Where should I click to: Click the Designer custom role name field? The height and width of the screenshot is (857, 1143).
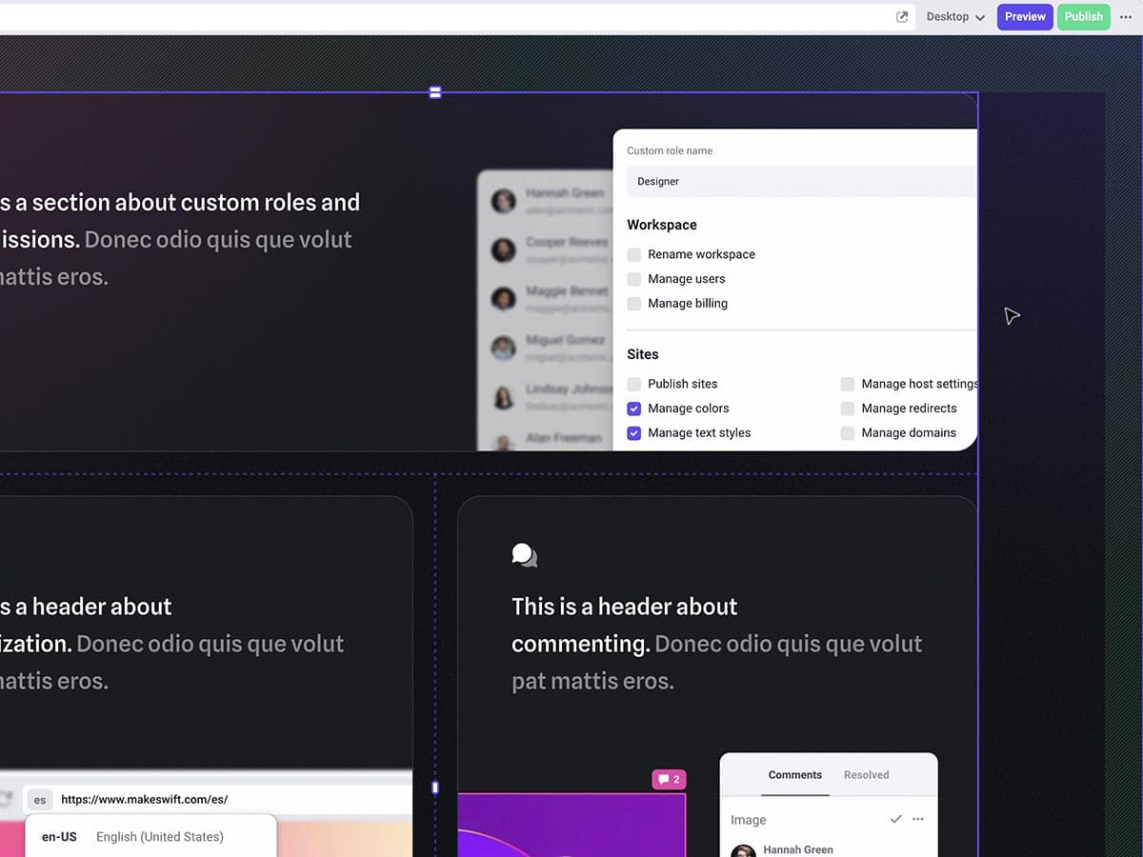point(802,181)
